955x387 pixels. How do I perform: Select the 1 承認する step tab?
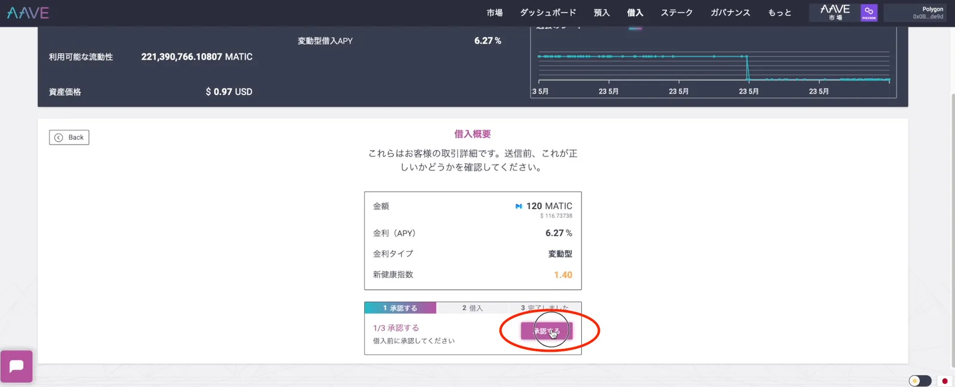401,308
